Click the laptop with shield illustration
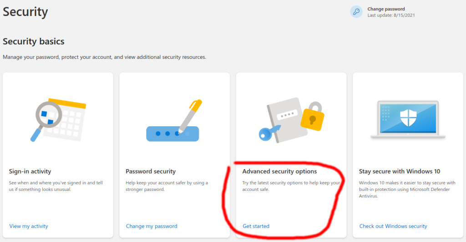Image resolution: width=466 pixels, height=242 pixels. tap(408, 120)
